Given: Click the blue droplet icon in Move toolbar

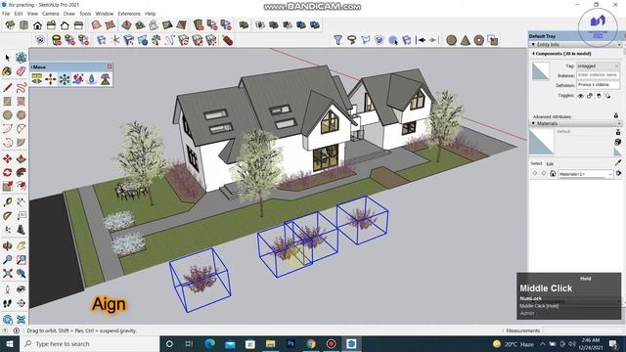Looking at the screenshot, I should pos(91,79).
